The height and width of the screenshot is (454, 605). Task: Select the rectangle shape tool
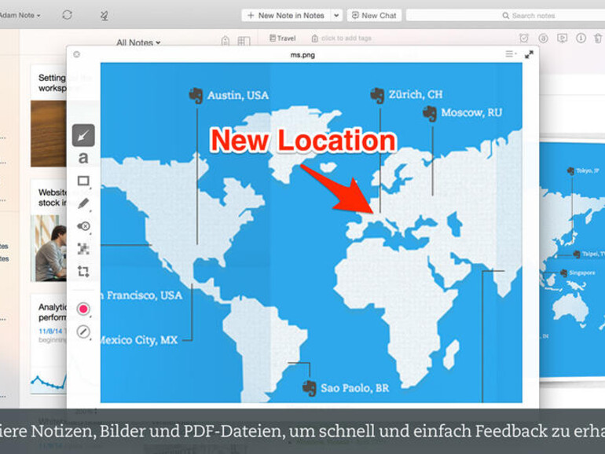pyautogui.click(x=83, y=181)
